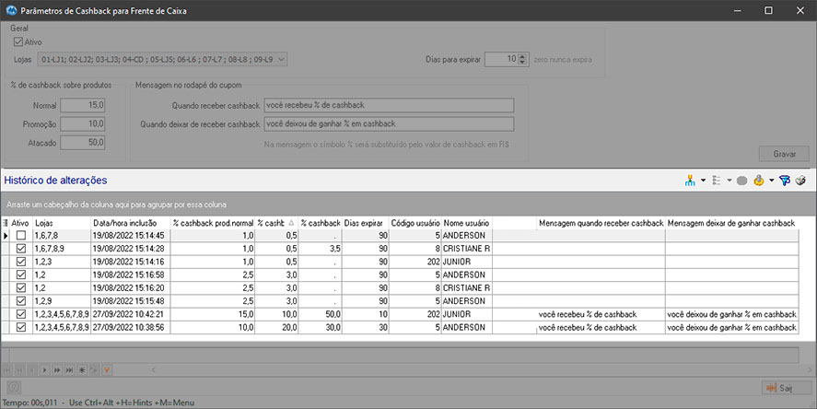The image size is (817, 409).
Task: Click the 30,0 cashback cell
Action: coord(321,327)
